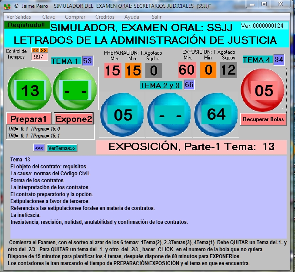Click green ball number 13

[x=30, y=91]
